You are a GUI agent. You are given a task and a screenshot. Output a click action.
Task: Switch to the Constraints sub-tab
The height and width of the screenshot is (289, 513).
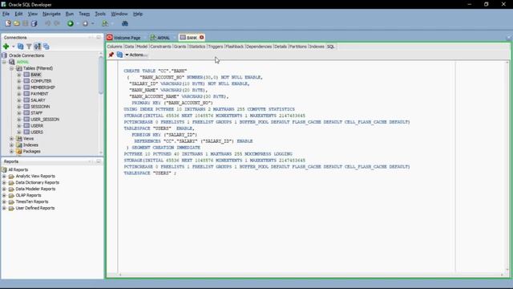160,47
